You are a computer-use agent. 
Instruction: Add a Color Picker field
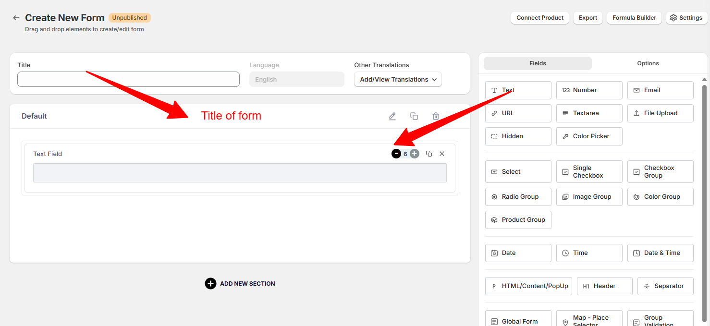[589, 136]
